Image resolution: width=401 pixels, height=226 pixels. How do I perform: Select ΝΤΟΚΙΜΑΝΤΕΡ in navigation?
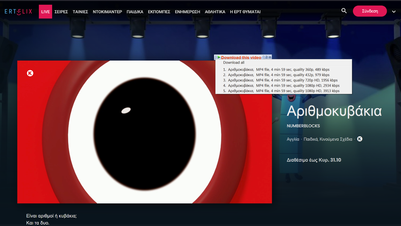[x=107, y=12]
